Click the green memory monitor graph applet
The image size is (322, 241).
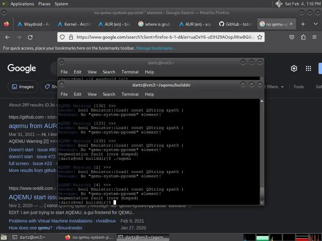(263, 237)
